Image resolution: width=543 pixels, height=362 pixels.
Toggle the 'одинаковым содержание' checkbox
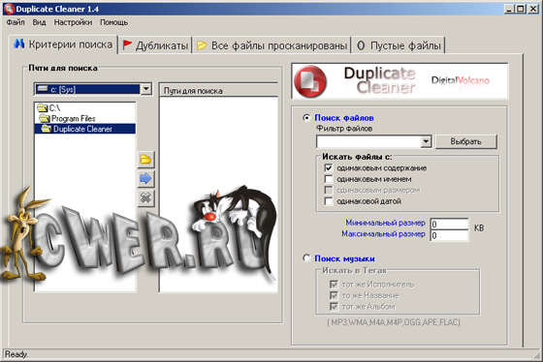point(329,168)
